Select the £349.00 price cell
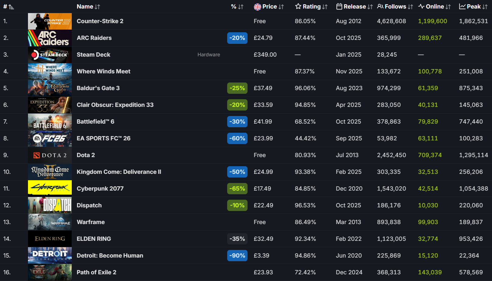 coord(265,54)
